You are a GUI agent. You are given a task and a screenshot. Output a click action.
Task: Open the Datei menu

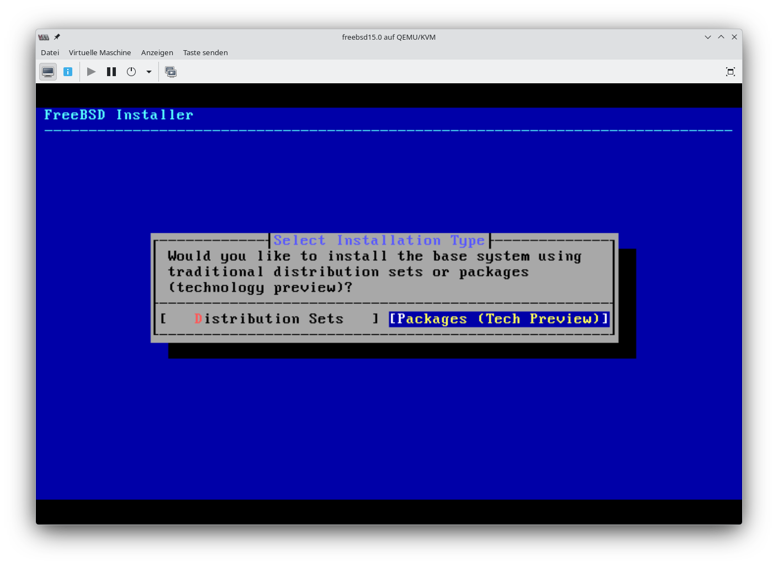pyautogui.click(x=50, y=52)
